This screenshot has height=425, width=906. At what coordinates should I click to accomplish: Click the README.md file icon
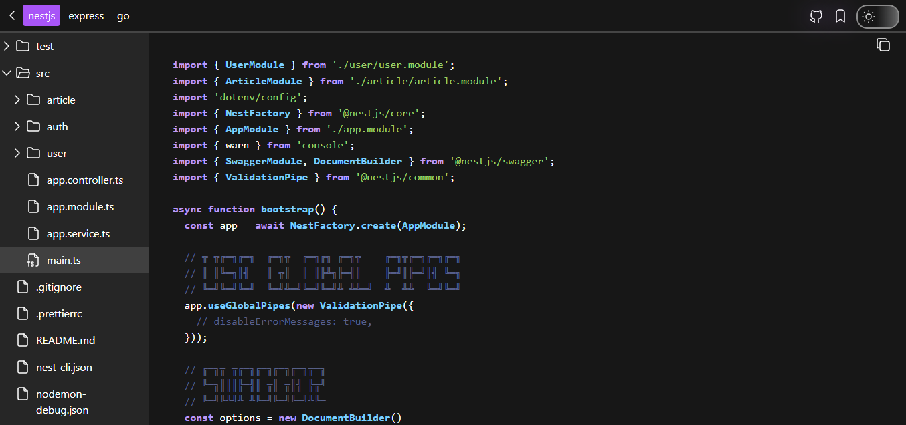coord(23,340)
